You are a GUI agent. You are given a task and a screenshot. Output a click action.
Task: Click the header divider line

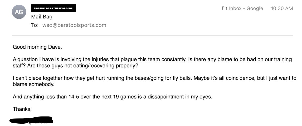(x=152, y=35)
